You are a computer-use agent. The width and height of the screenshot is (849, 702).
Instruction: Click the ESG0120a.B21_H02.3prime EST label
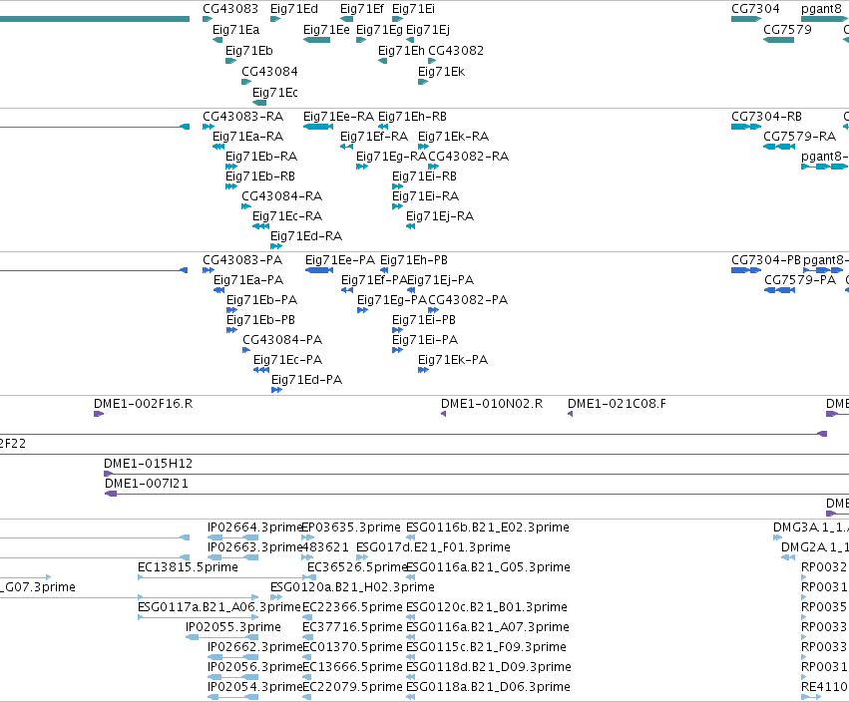(x=352, y=587)
